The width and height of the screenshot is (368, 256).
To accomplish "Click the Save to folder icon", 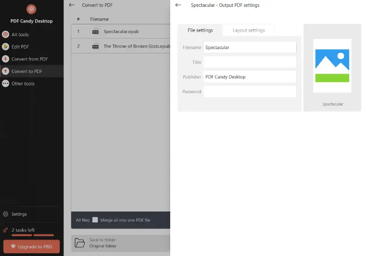I will click(x=80, y=243).
